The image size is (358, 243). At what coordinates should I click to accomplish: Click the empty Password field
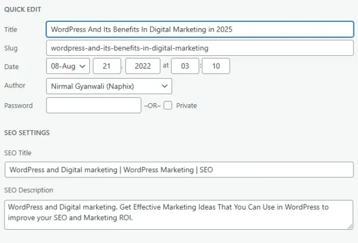click(x=94, y=105)
